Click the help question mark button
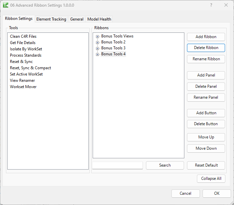 point(211,5)
